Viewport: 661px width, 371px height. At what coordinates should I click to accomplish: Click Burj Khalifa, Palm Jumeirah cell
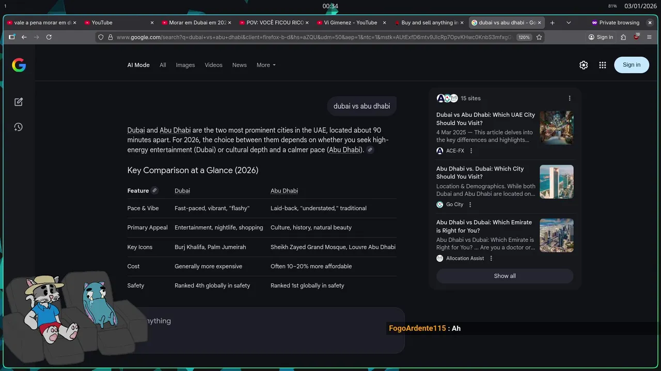pos(210,247)
